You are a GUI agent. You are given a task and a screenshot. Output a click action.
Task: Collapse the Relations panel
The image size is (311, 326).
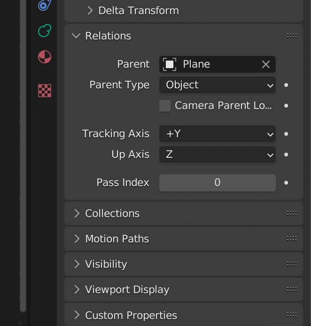coord(77,36)
